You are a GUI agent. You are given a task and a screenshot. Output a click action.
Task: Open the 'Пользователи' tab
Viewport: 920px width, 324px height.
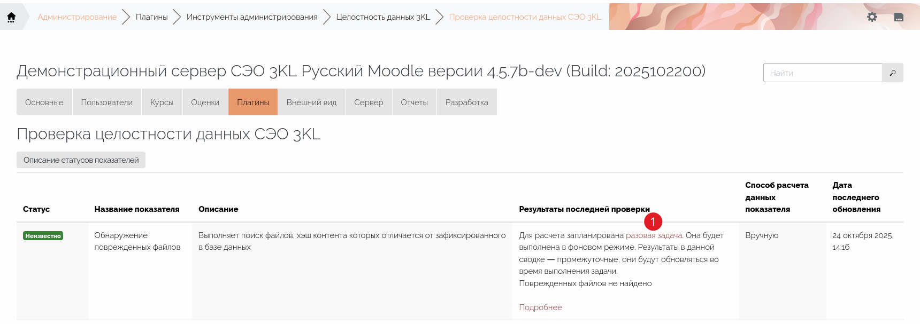click(107, 102)
